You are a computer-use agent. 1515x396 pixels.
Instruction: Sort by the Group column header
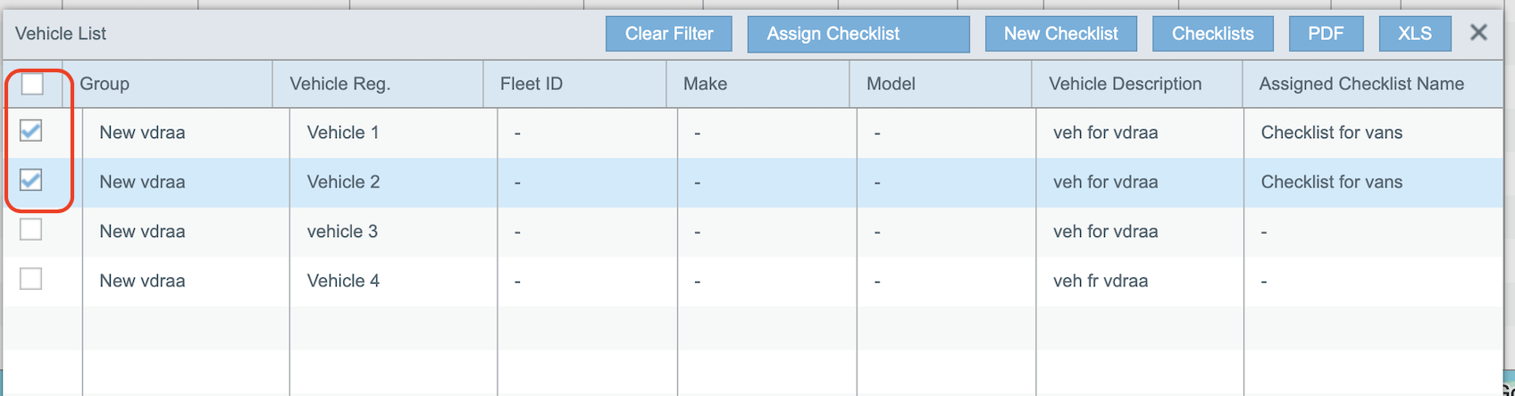point(105,84)
